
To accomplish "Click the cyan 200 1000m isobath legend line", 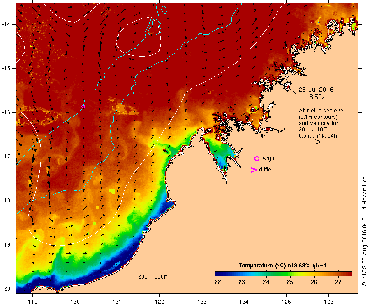I will [x=146, y=281].
